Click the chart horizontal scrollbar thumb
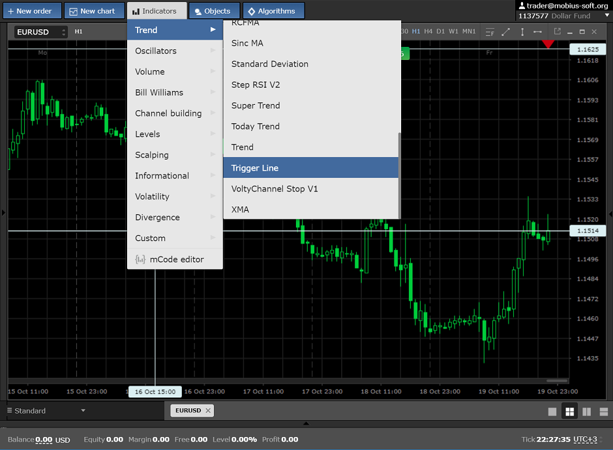Image resolution: width=613 pixels, height=450 pixels. pos(557,380)
